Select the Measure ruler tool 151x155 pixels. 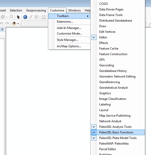[44, 17]
